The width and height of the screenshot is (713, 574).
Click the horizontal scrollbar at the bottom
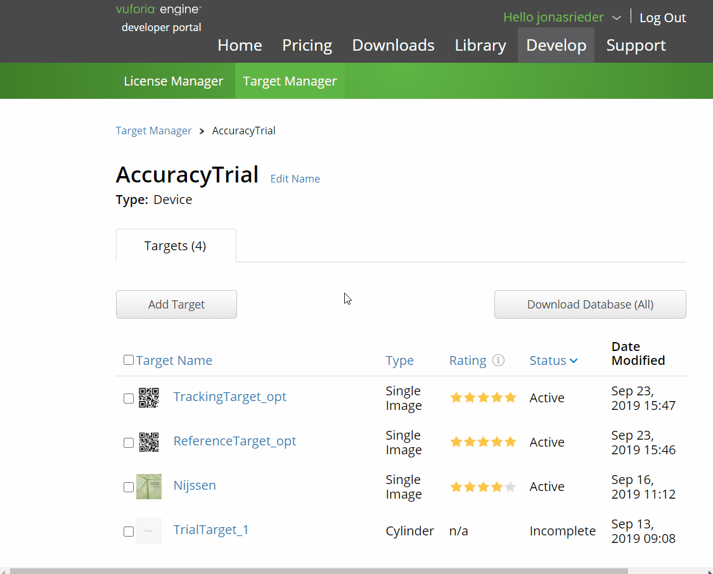318,571
